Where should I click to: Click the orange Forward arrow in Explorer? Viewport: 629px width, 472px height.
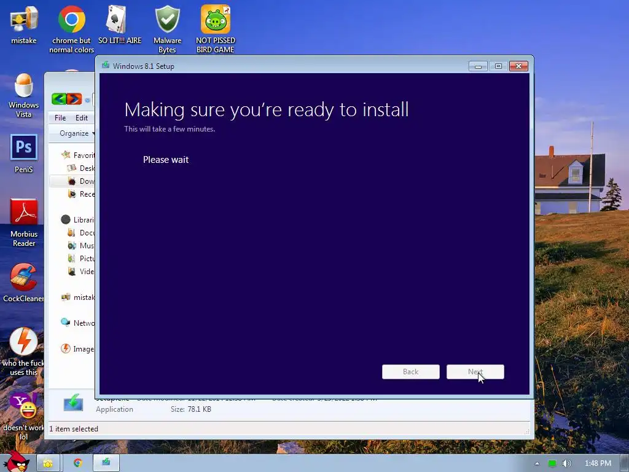click(74, 99)
